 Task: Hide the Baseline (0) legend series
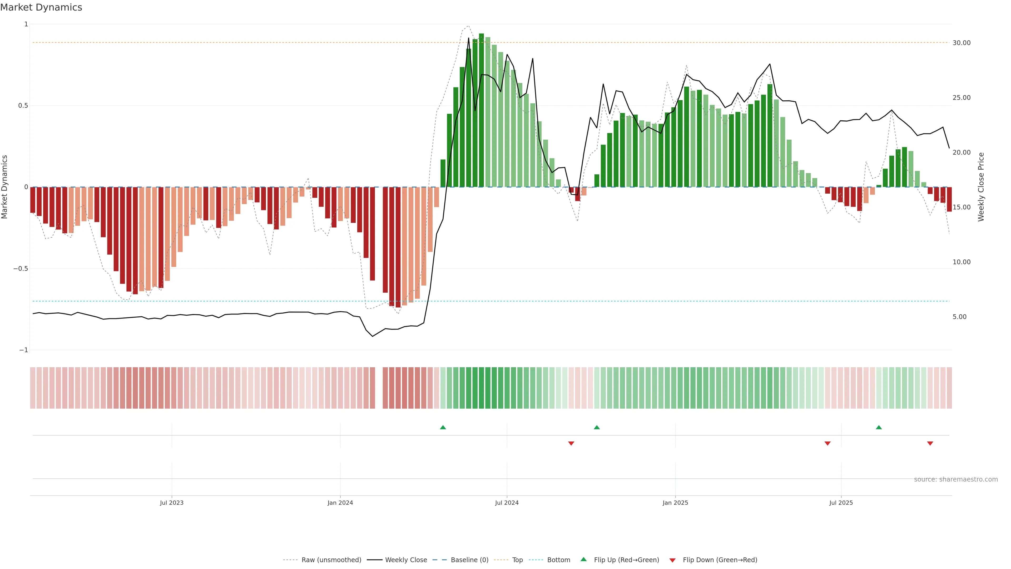click(x=469, y=560)
